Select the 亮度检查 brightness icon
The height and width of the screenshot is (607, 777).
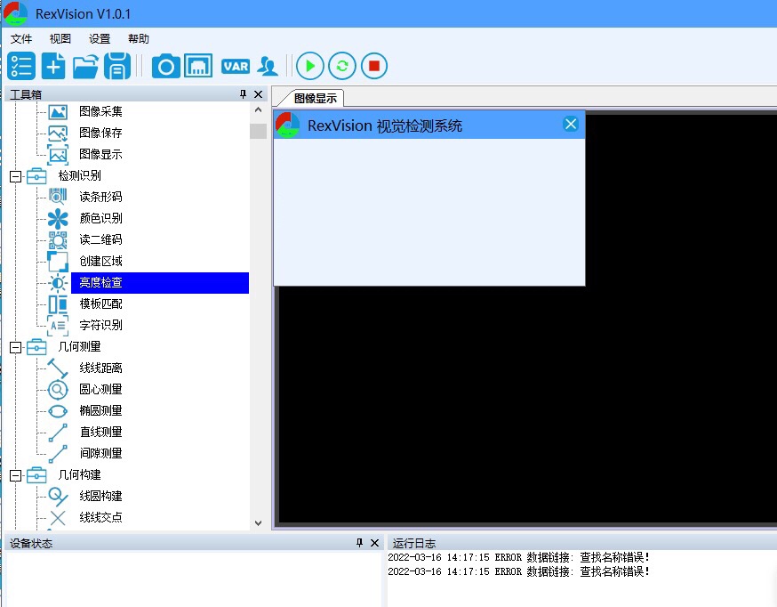(x=58, y=283)
